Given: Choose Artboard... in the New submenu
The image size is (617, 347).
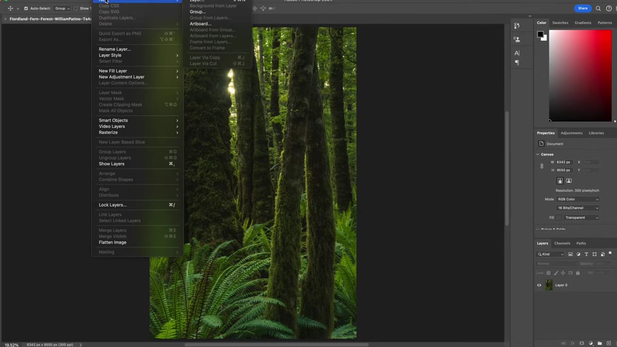Looking at the screenshot, I should point(217,24).
